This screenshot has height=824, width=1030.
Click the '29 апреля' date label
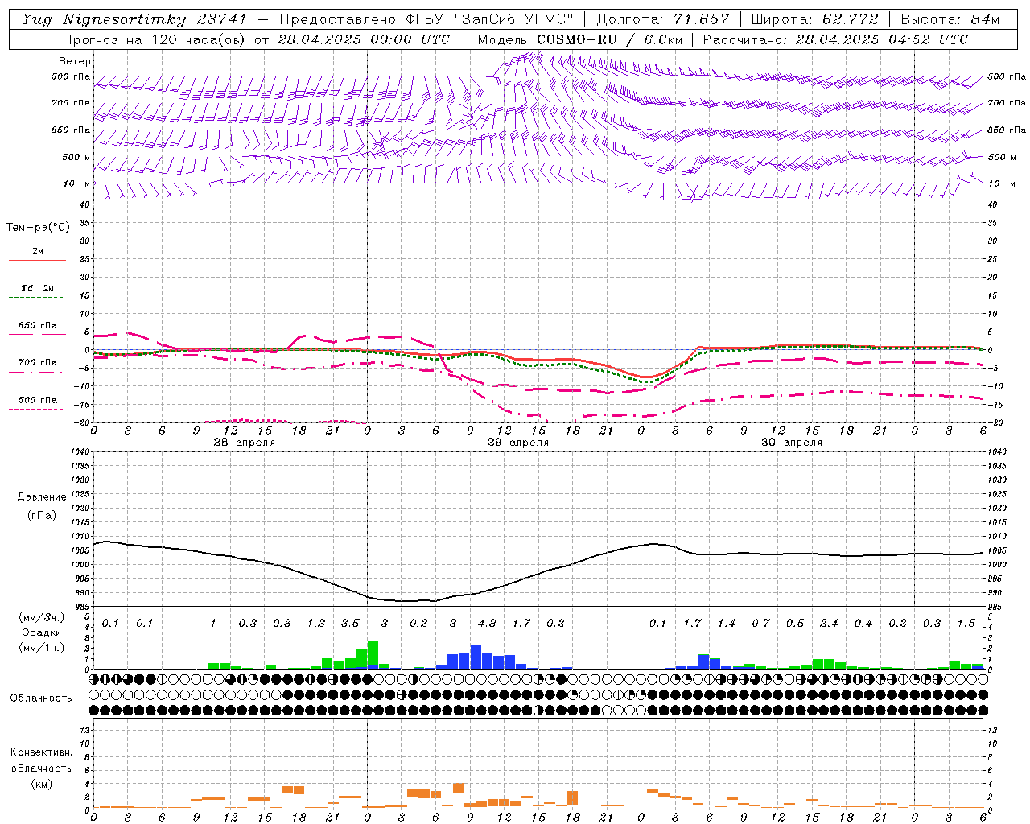point(518,443)
